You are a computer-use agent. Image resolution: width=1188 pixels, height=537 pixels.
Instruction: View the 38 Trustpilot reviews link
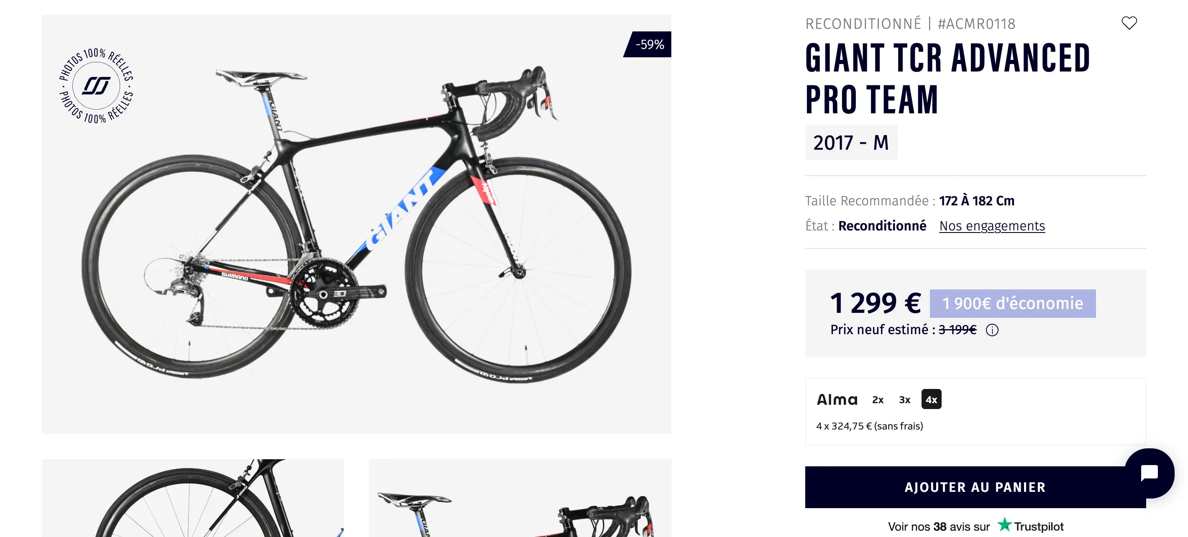(939, 527)
